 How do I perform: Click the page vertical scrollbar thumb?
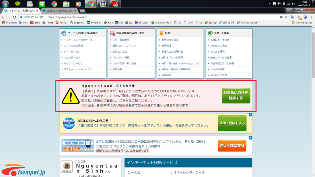point(313,55)
